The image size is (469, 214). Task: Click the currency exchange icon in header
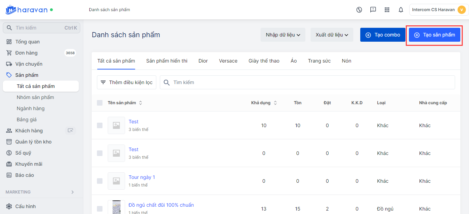[359, 10]
